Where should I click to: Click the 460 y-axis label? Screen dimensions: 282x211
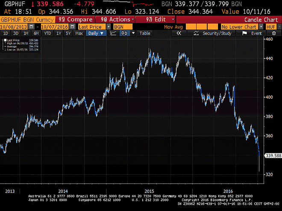(269, 39)
